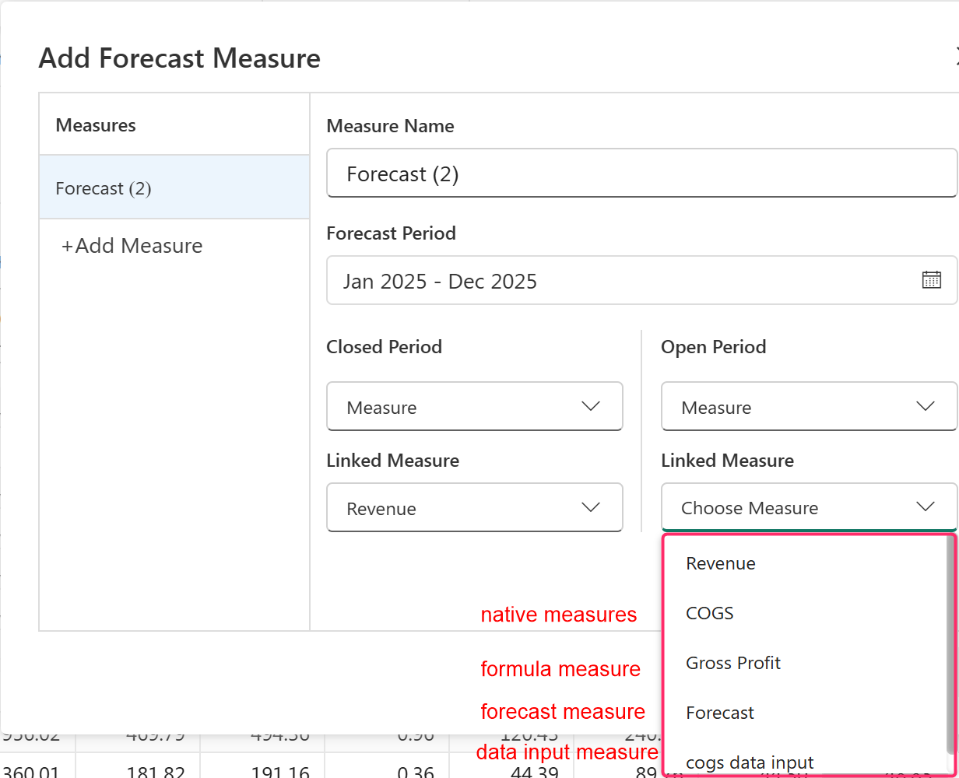Click the chevron arrow beside Revenue linked measure
Screen dimensions: 959x778
pos(591,507)
